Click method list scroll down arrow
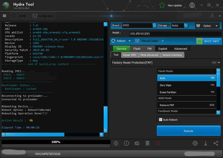Screen dimensions: 223x158 click(218, 112)
